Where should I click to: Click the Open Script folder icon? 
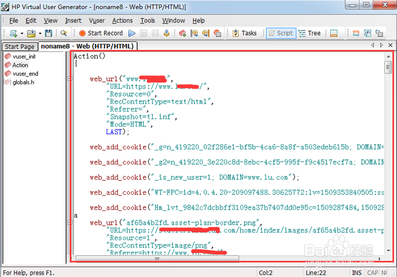(x=31, y=34)
